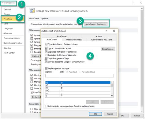Viewport: 145px width, 119px height.
Task: Enable Automatically use suggestions from spelling checker
Action: (x=46, y=106)
